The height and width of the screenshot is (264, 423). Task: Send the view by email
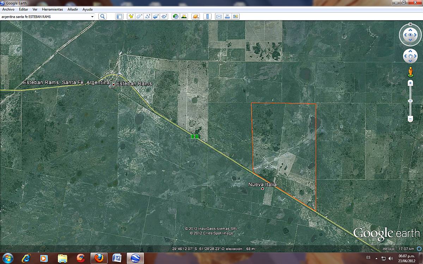219,16
